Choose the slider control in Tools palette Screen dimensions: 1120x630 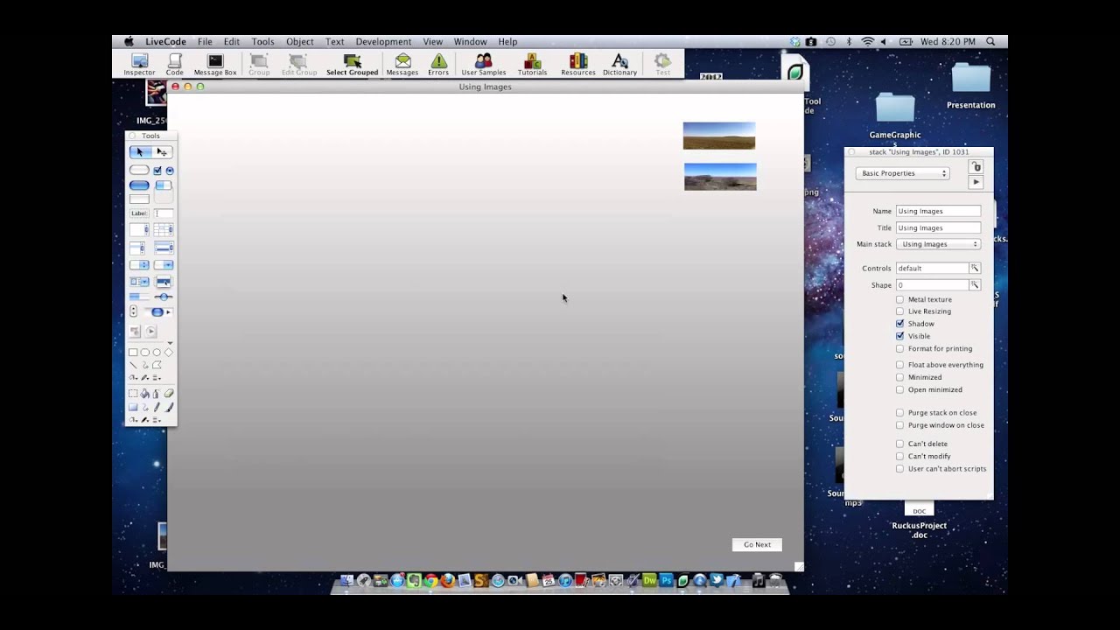[x=163, y=297]
